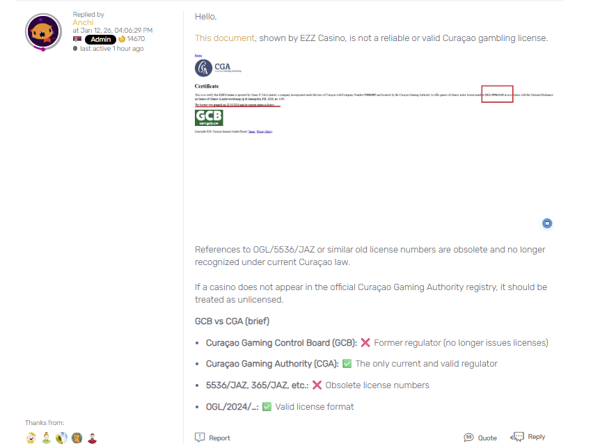The image size is (616, 448).
Task: Click red X beside GCB line
Action: (x=365, y=342)
